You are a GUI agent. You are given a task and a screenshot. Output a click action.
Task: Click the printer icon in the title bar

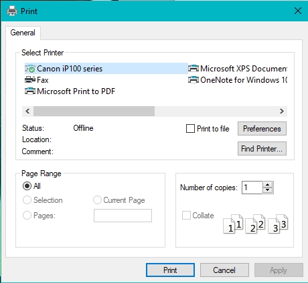pos(12,11)
